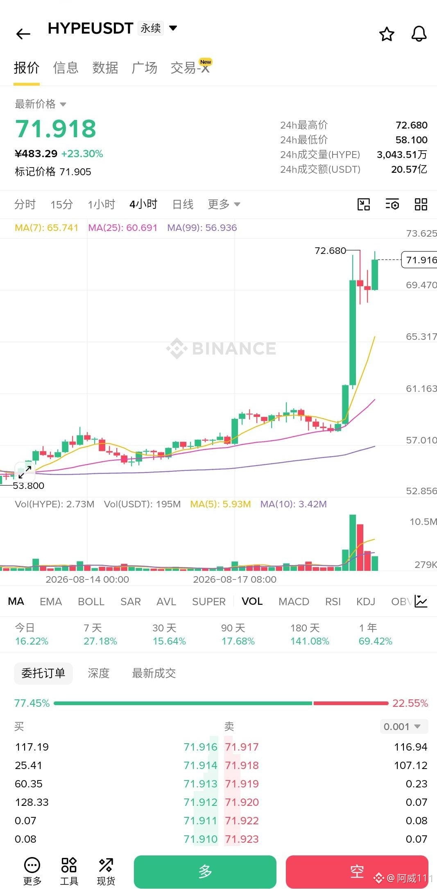This screenshot has height=889, width=437.
Task: Open the 最新价格 price type dropdown
Action: (40, 104)
